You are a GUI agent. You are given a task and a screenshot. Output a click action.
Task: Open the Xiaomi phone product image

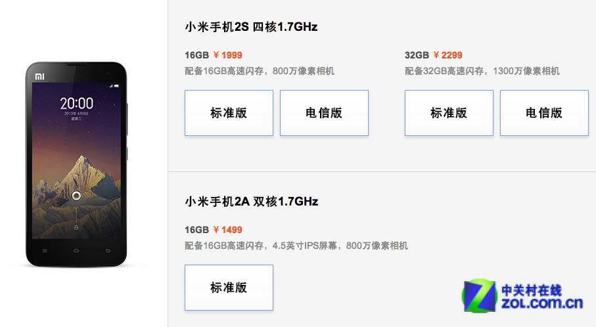[x=76, y=164]
